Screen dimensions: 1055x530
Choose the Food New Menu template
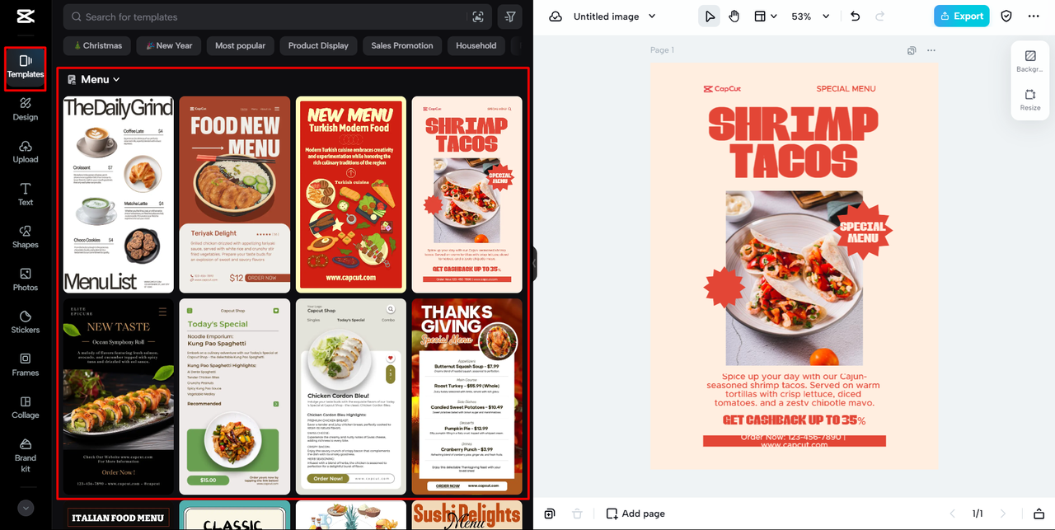tap(235, 195)
